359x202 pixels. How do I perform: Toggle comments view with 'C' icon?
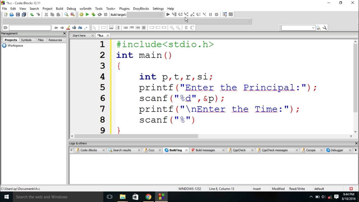192,28
